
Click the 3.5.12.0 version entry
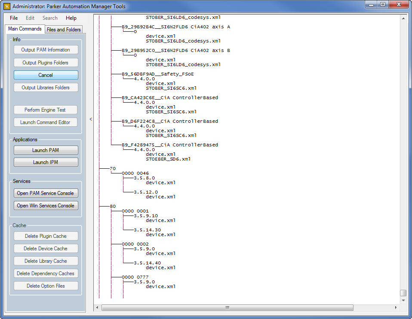(x=146, y=192)
